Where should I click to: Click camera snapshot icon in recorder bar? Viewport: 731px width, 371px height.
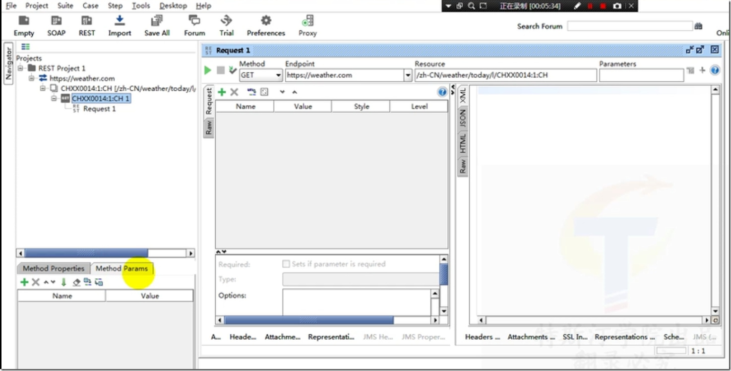pyautogui.click(x=617, y=6)
